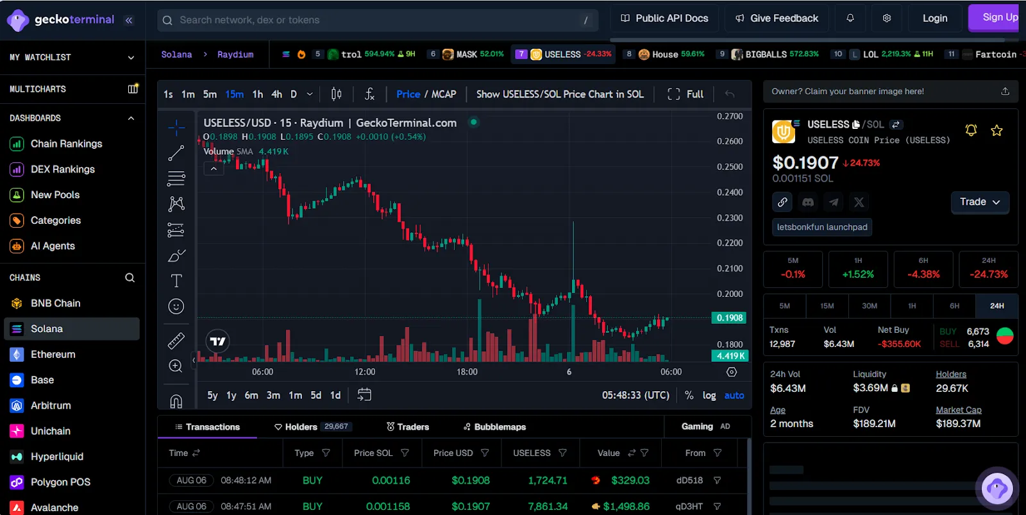Toggle auto scale on chart

[x=734, y=396]
